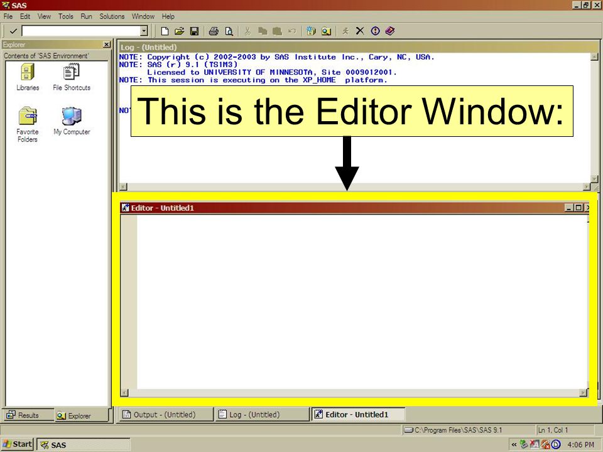
Task: Open the Run menu
Action: point(87,16)
